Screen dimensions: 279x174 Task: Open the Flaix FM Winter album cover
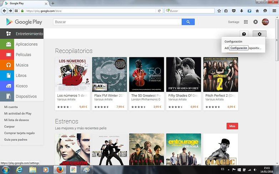click(110, 74)
